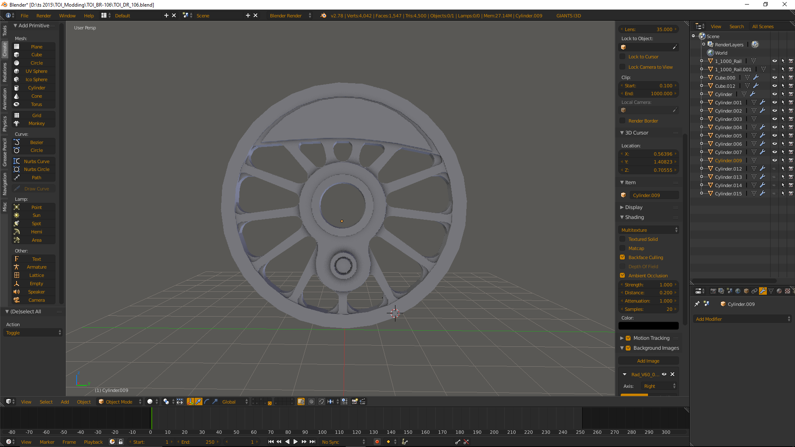The height and width of the screenshot is (447, 795).
Task: Open the Modifiers wrench tab
Action: [x=763, y=291]
